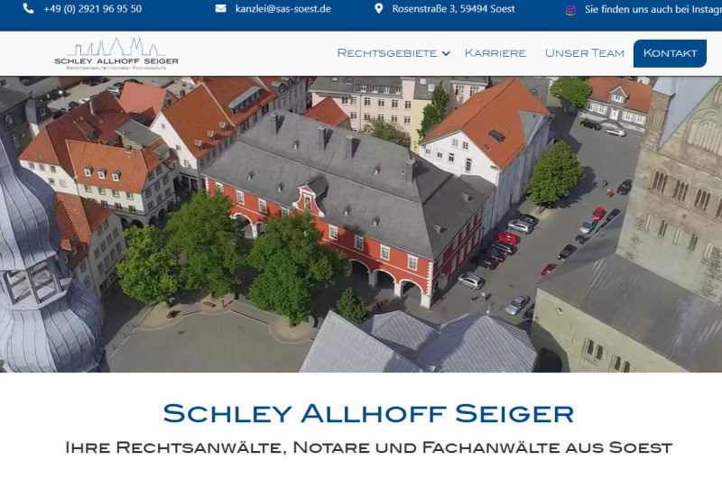
Task: Click the "Sie finden uns auch bei Instagram" text
Action: click(x=652, y=9)
